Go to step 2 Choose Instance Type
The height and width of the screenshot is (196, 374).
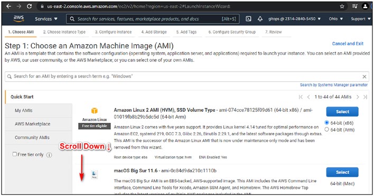pyautogui.click(x=64, y=32)
